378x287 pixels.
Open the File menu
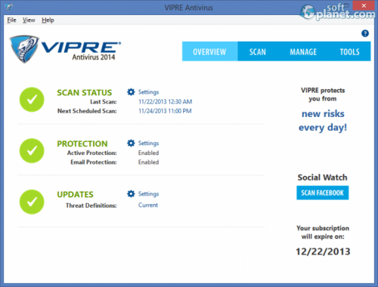pyautogui.click(x=11, y=20)
